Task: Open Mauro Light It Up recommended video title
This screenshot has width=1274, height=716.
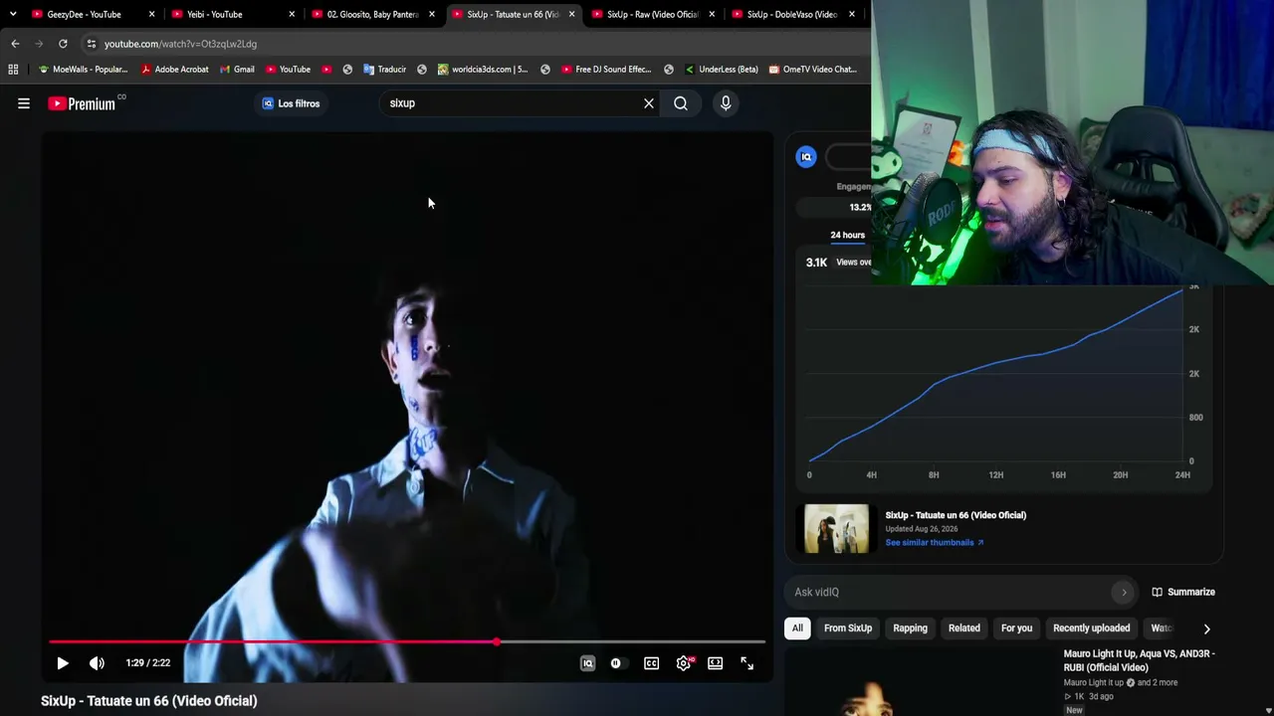Action: coord(1140,660)
